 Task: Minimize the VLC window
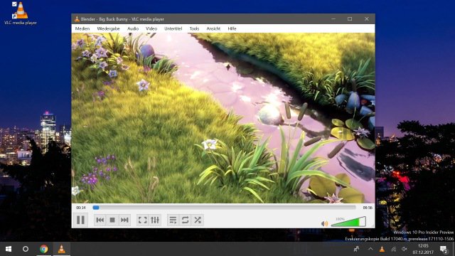(333, 19)
